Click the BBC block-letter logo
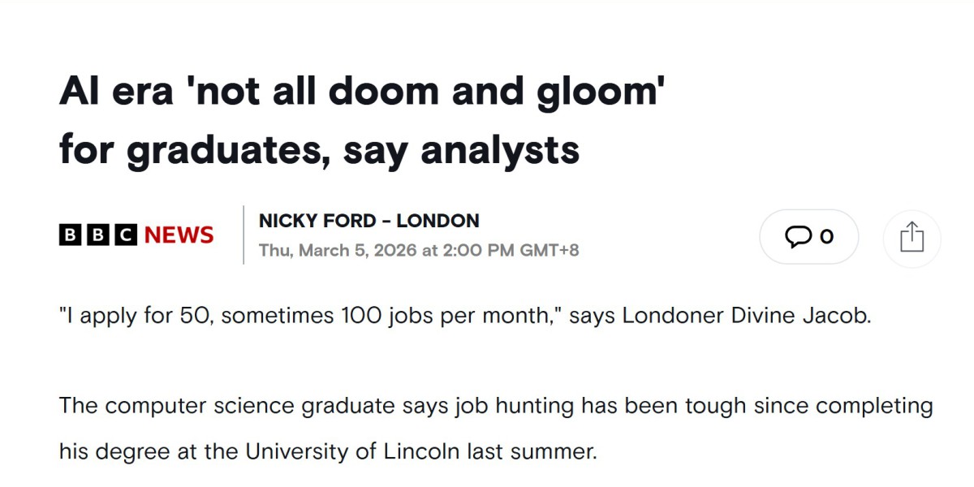Screen dimensions: 974x487 [98, 235]
